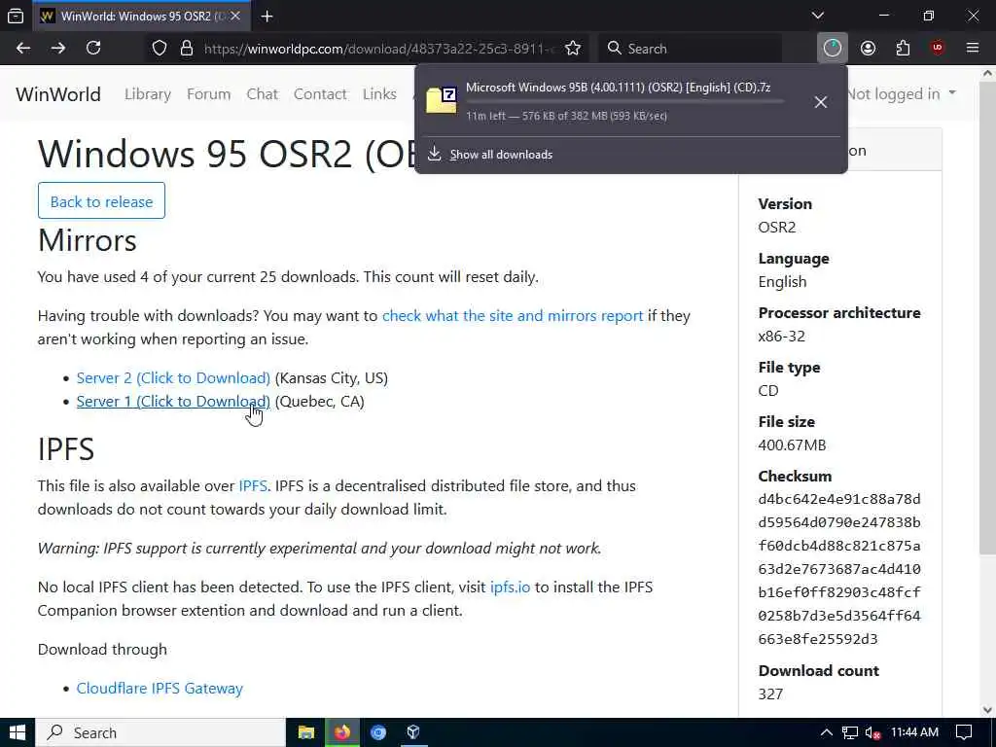Show hidden system tray icons

point(826,732)
